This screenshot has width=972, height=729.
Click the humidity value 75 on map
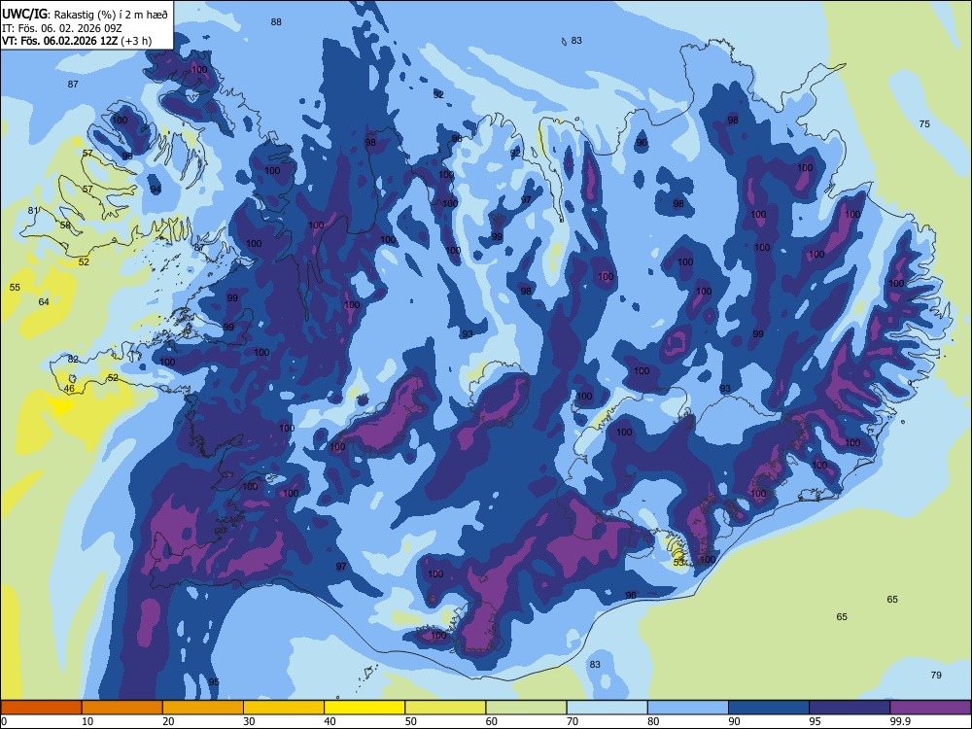(x=924, y=124)
